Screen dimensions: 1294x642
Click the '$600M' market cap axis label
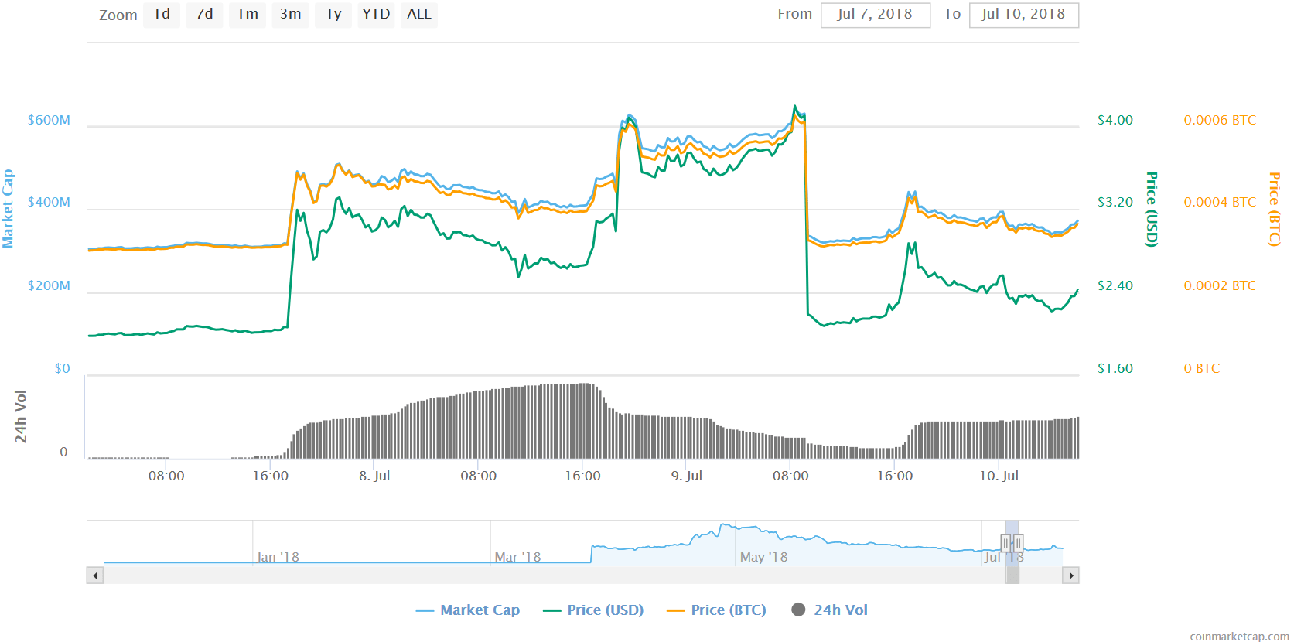coord(49,120)
